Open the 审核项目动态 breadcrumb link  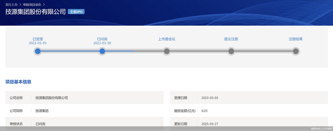32,5
